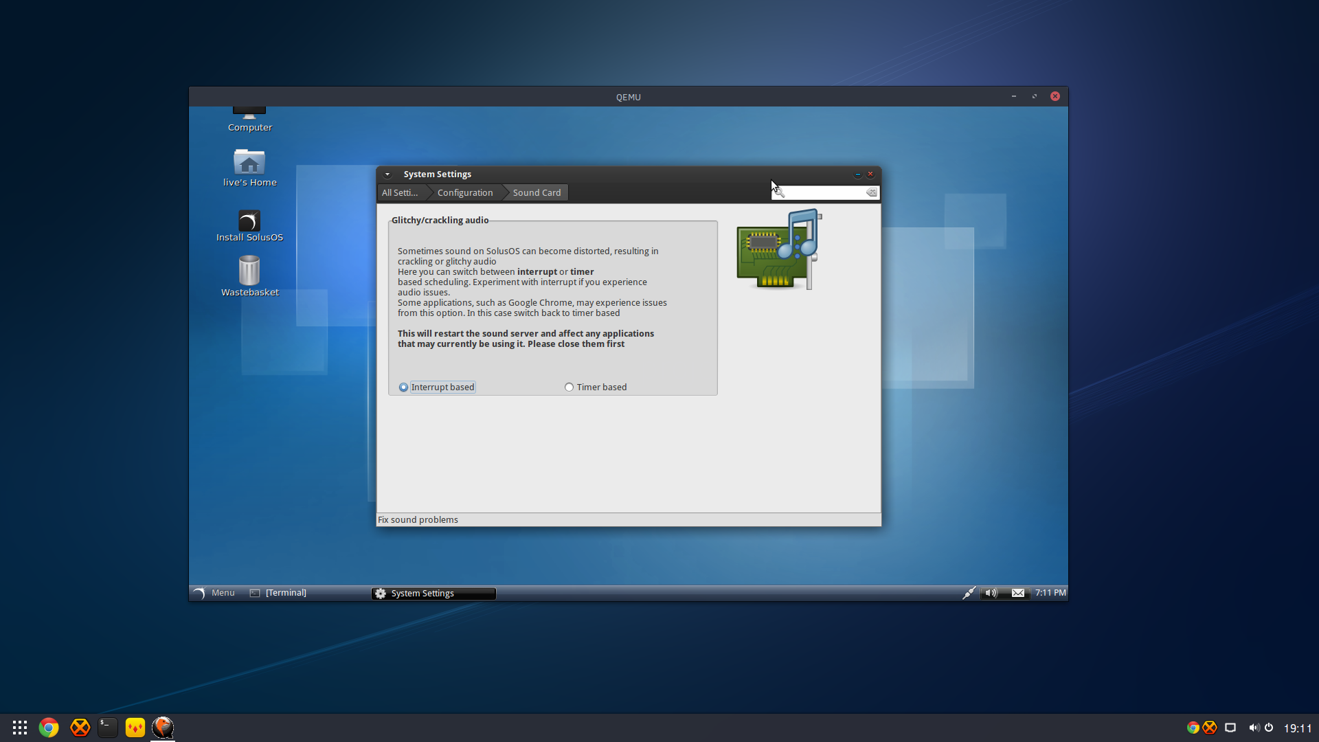Image resolution: width=1319 pixels, height=742 pixels.
Task: Close the QEMU window with red button
Action: 1055,97
